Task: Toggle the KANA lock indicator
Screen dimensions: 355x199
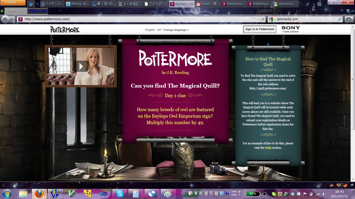Action: pos(234,195)
